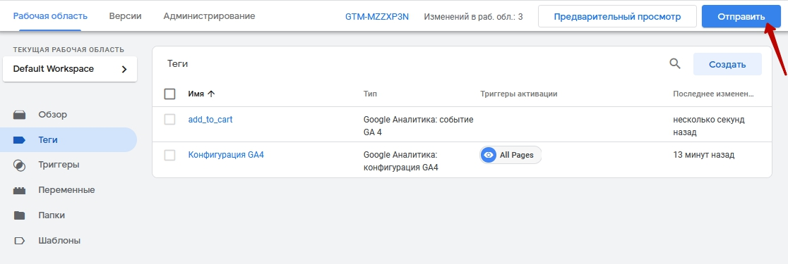
Task: Click 'несколько секунд назад' cell
Action: [x=709, y=126]
